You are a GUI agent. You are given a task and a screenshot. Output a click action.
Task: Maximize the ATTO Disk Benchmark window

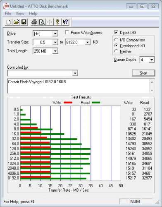click(142, 6)
